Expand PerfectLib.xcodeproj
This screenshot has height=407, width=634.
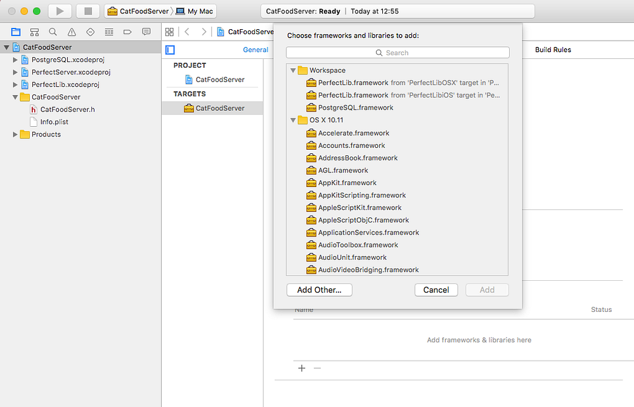point(15,84)
